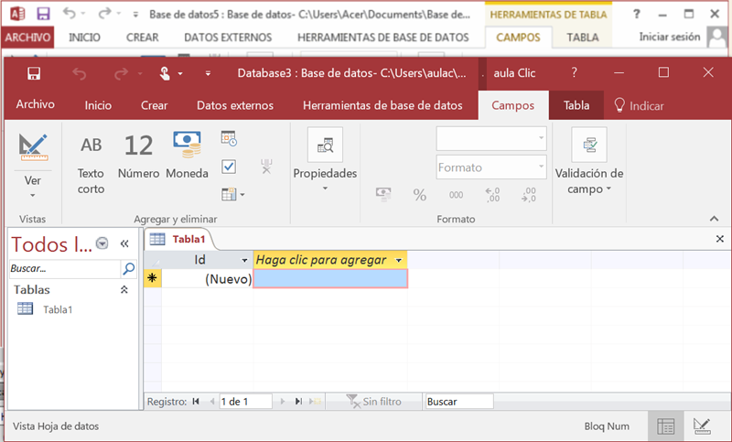Open navigation pane Todos dropdown arrow
The image size is (732, 442).
pyautogui.click(x=102, y=243)
